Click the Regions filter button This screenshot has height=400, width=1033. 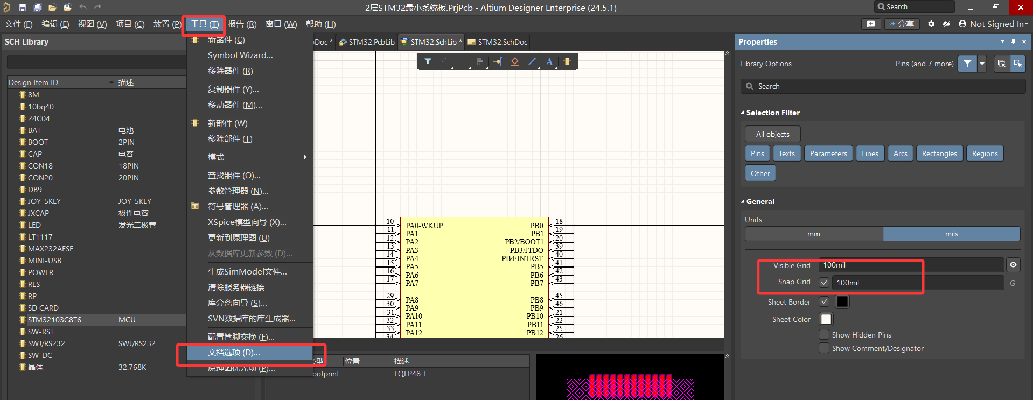tap(985, 153)
